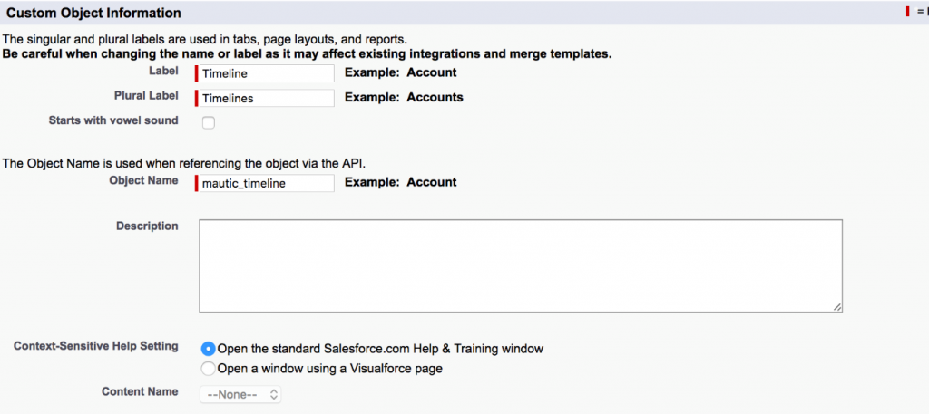Viewport: 929px width, 414px height.
Task: Enable the Starts with vowel sound checkbox
Action: pos(209,122)
